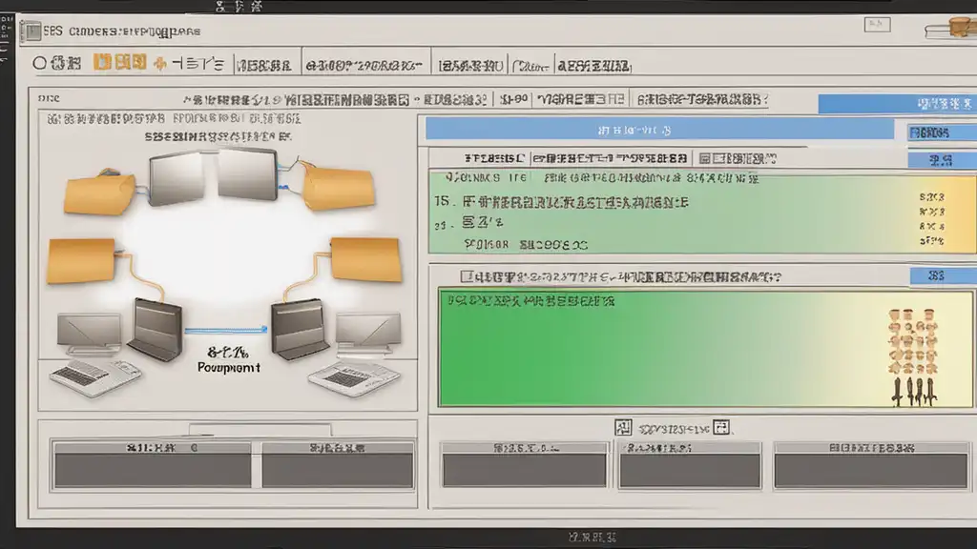Image resolution: width=977 pixels, height=549 pixels.
Task: Select the right monitor atop the diagram
Action: click(x=247, y=173)
